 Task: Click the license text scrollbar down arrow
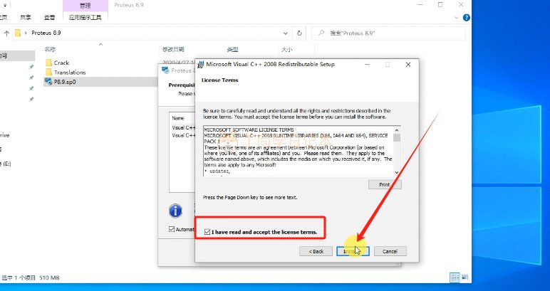397,173
